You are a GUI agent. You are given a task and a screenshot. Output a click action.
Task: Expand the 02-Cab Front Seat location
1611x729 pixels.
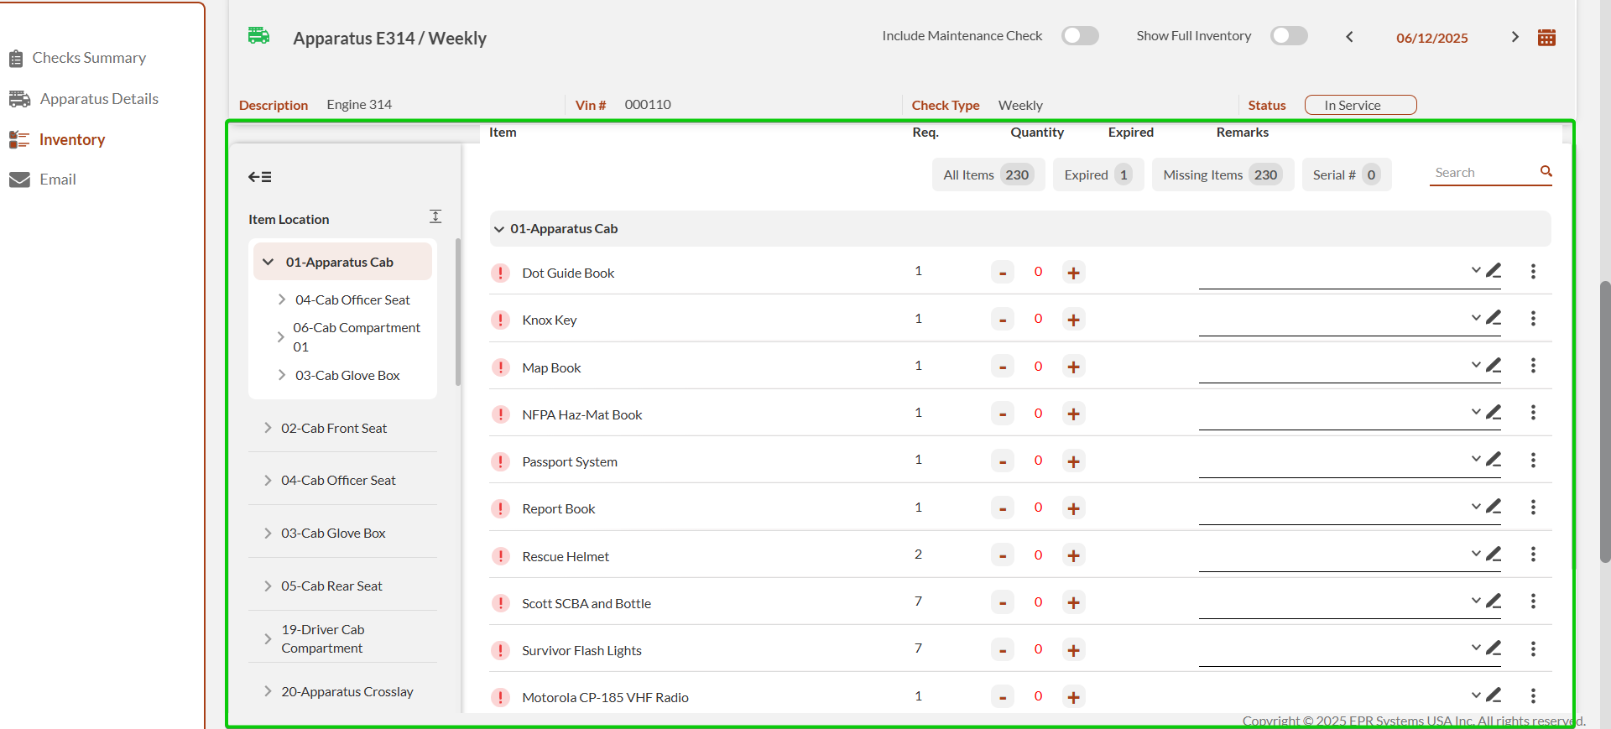tap(268, 428)
